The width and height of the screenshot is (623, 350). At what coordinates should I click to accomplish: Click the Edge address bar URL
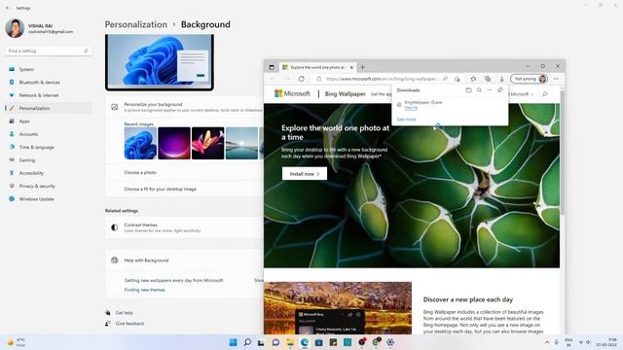click(x=382, y=79)
